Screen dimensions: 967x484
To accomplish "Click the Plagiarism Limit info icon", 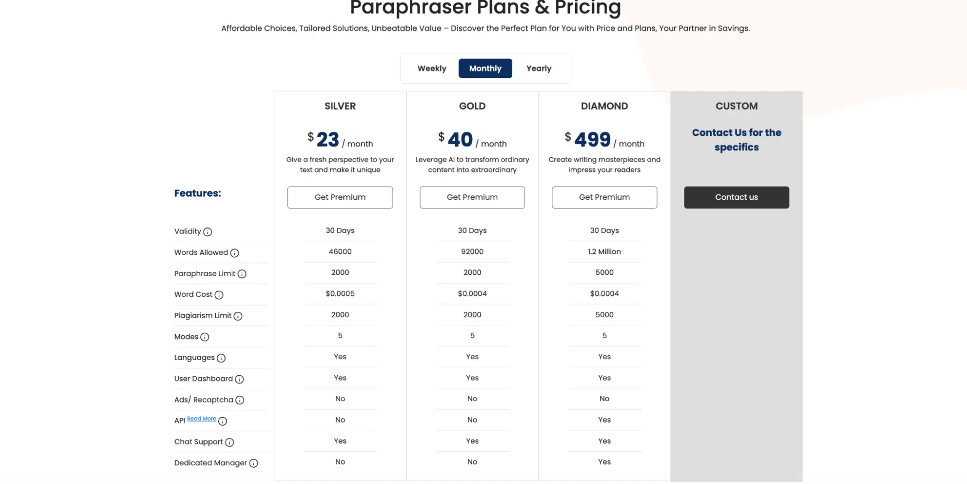I will click(x=238, y=316).
